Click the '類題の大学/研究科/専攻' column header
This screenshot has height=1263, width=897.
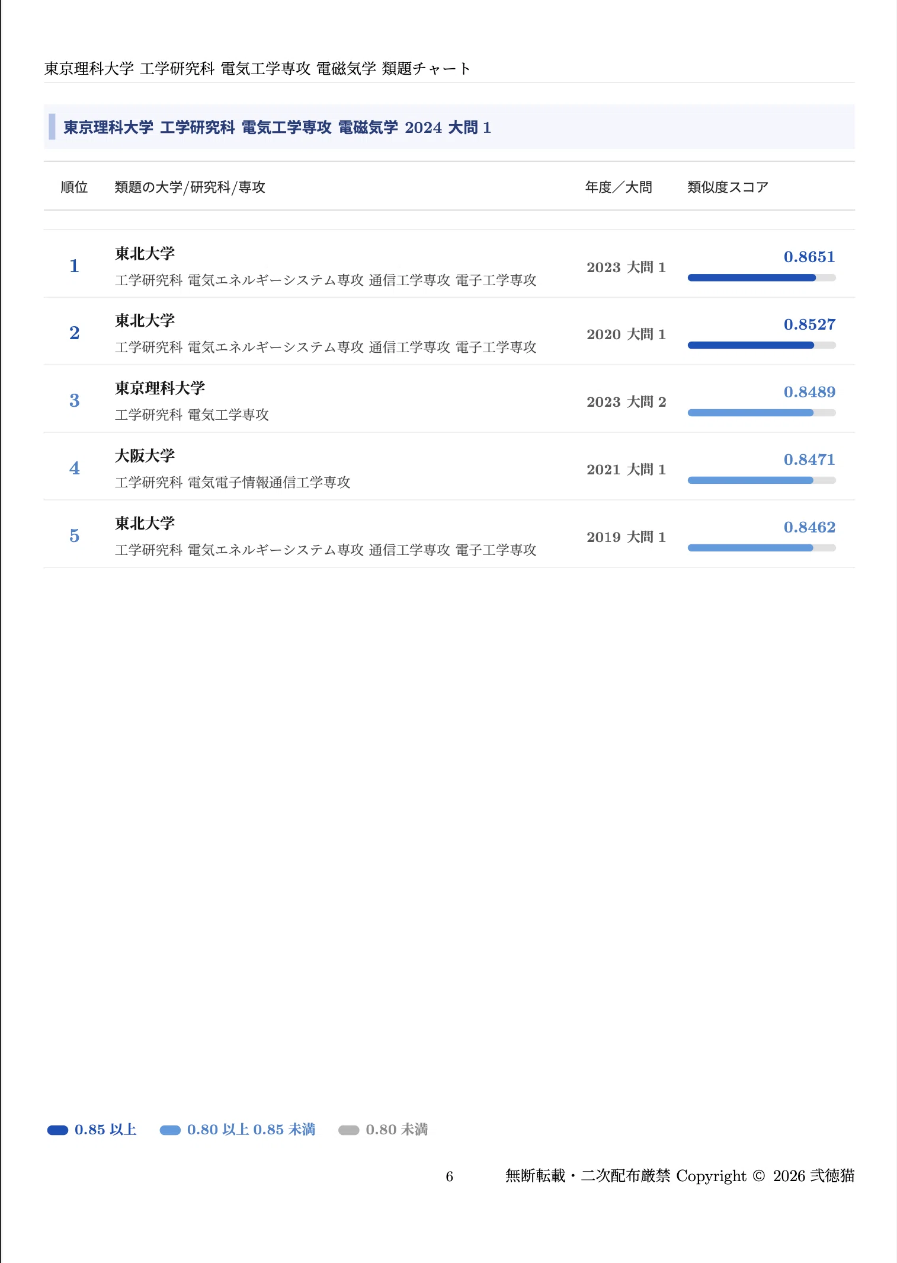point(190,187)
